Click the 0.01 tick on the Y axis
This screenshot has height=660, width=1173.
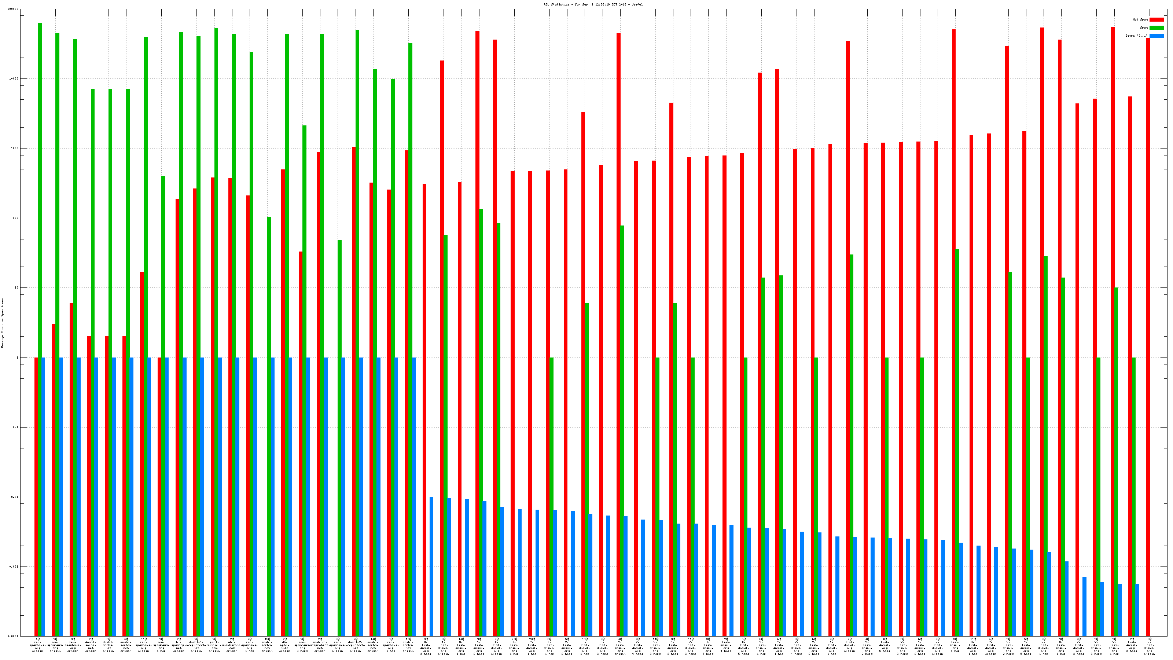15,497
